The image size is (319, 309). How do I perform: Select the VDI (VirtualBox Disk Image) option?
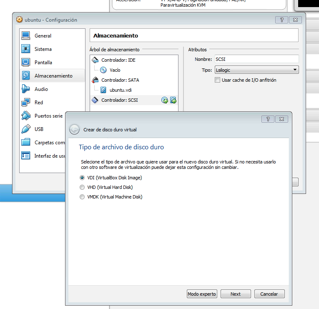tap(82, 178)
